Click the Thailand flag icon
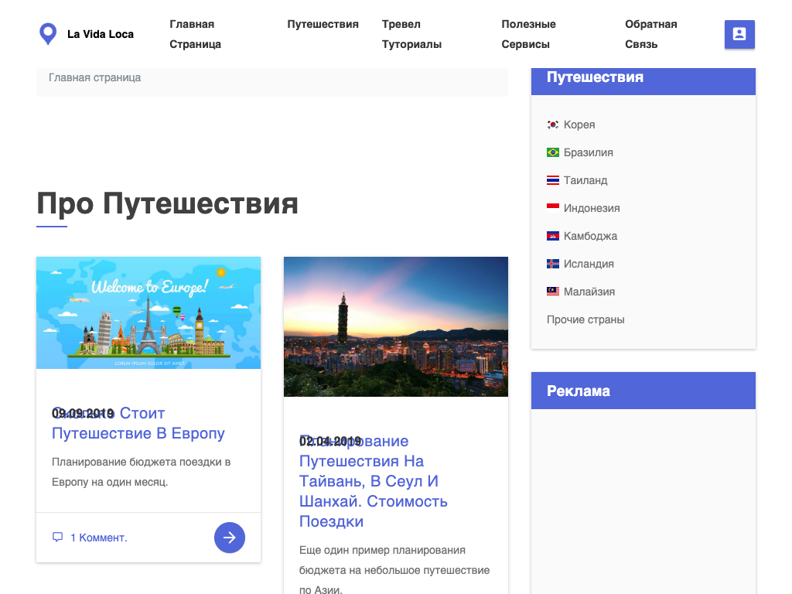The image size is (792, 594). (553, 180)
